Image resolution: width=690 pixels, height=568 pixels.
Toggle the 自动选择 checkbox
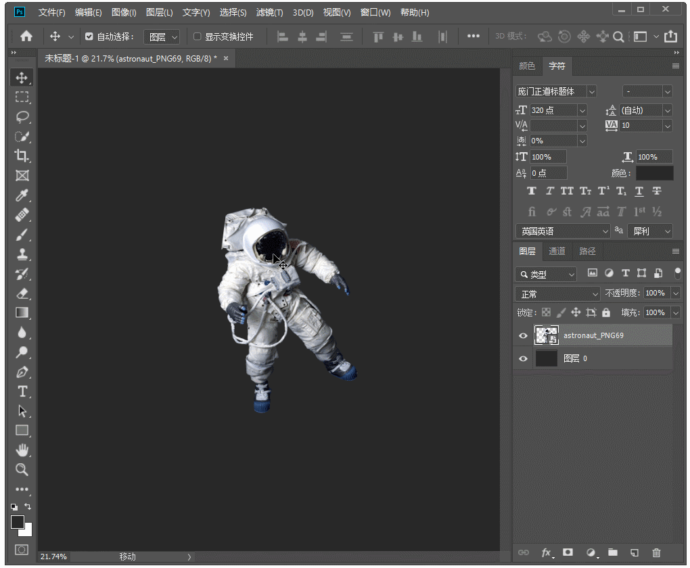click(89, 37)
